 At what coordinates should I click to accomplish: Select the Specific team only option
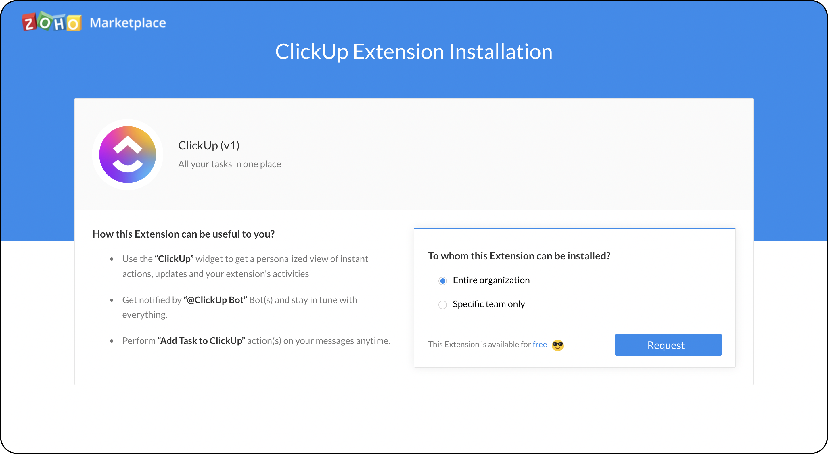443,305
